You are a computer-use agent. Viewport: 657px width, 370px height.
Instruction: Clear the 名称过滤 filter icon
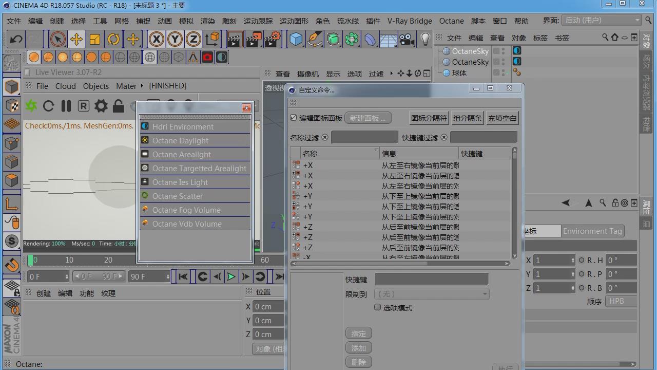[x=325, y=138]
